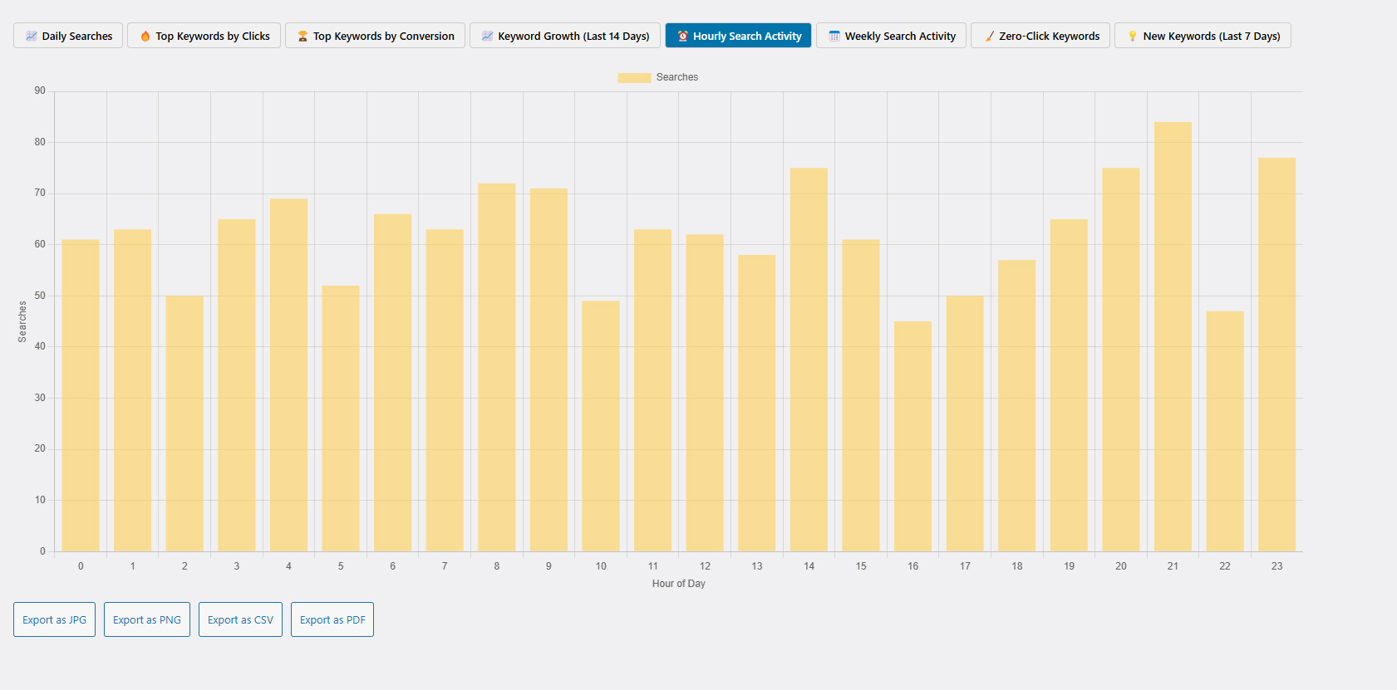Click the trophy icon on Top Keywords by Conversion
The height and width of the screenshot is (690, 1397).
pyautogui.click(x=303, y=36)
